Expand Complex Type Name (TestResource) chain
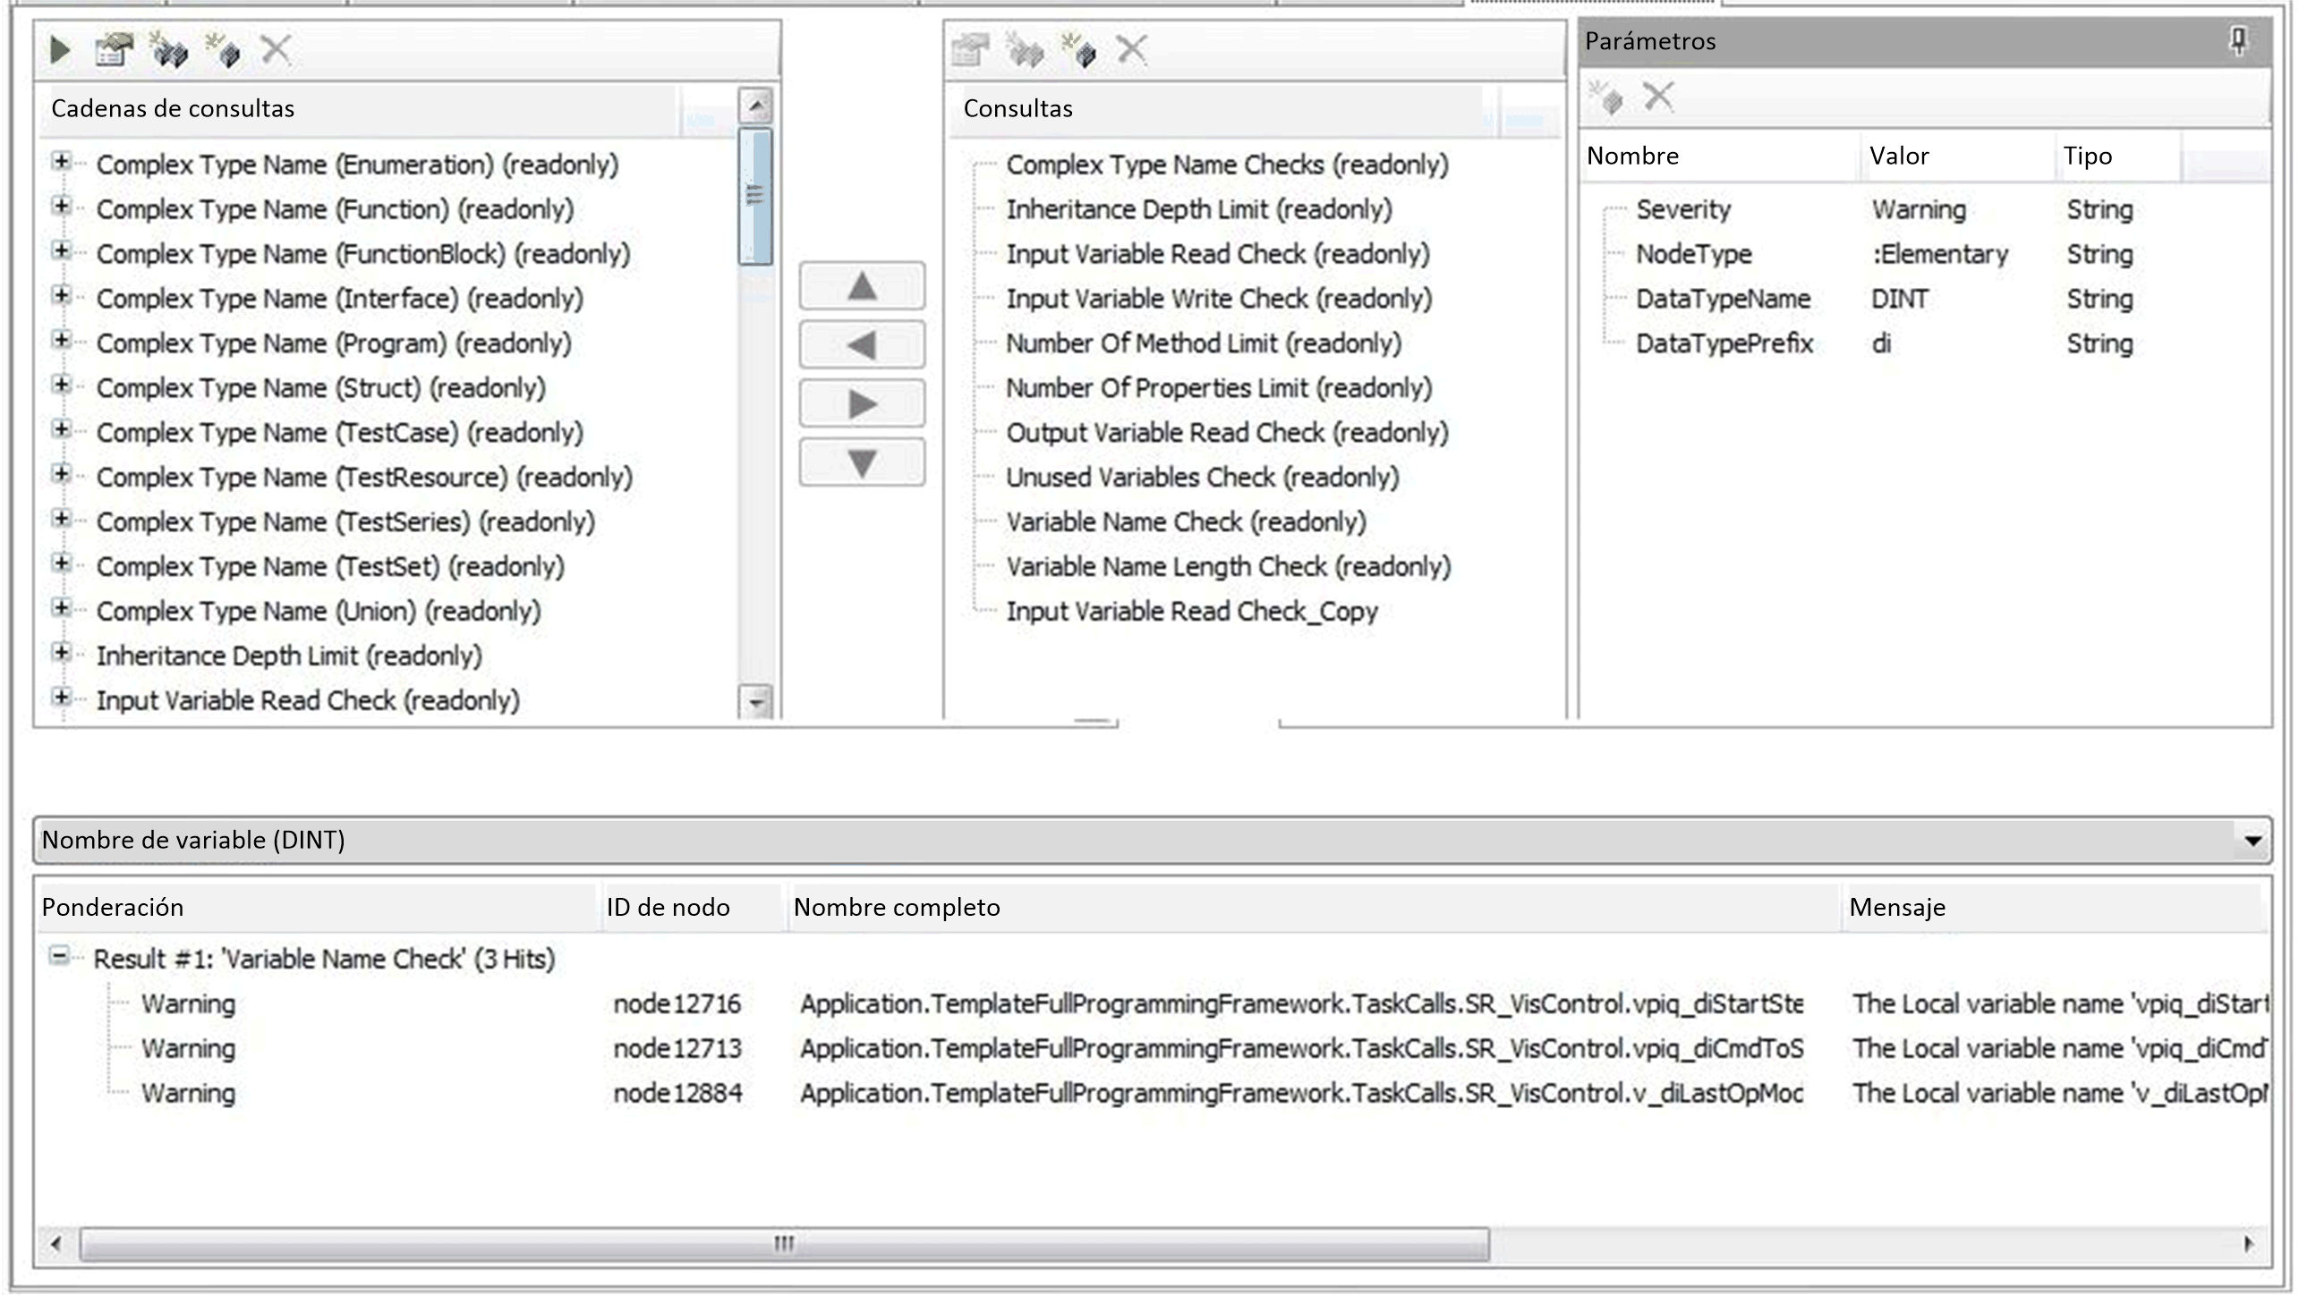The width and height of the screenshot is (2299, 1295). [x=61, y=474]
